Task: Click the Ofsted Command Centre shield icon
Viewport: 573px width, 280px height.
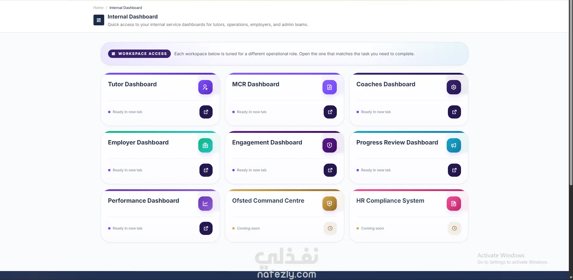Action: click(x=330, y=204)
